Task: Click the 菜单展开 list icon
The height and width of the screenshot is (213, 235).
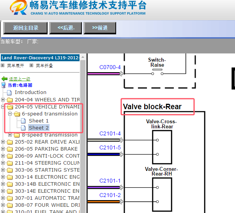Action: [2, 66]
